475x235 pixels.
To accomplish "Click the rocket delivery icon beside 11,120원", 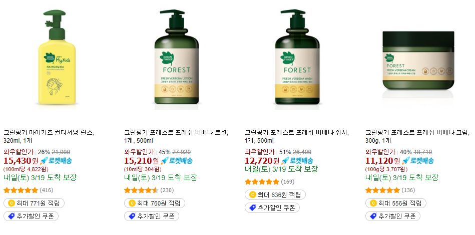I will click(x=405, y=161).
